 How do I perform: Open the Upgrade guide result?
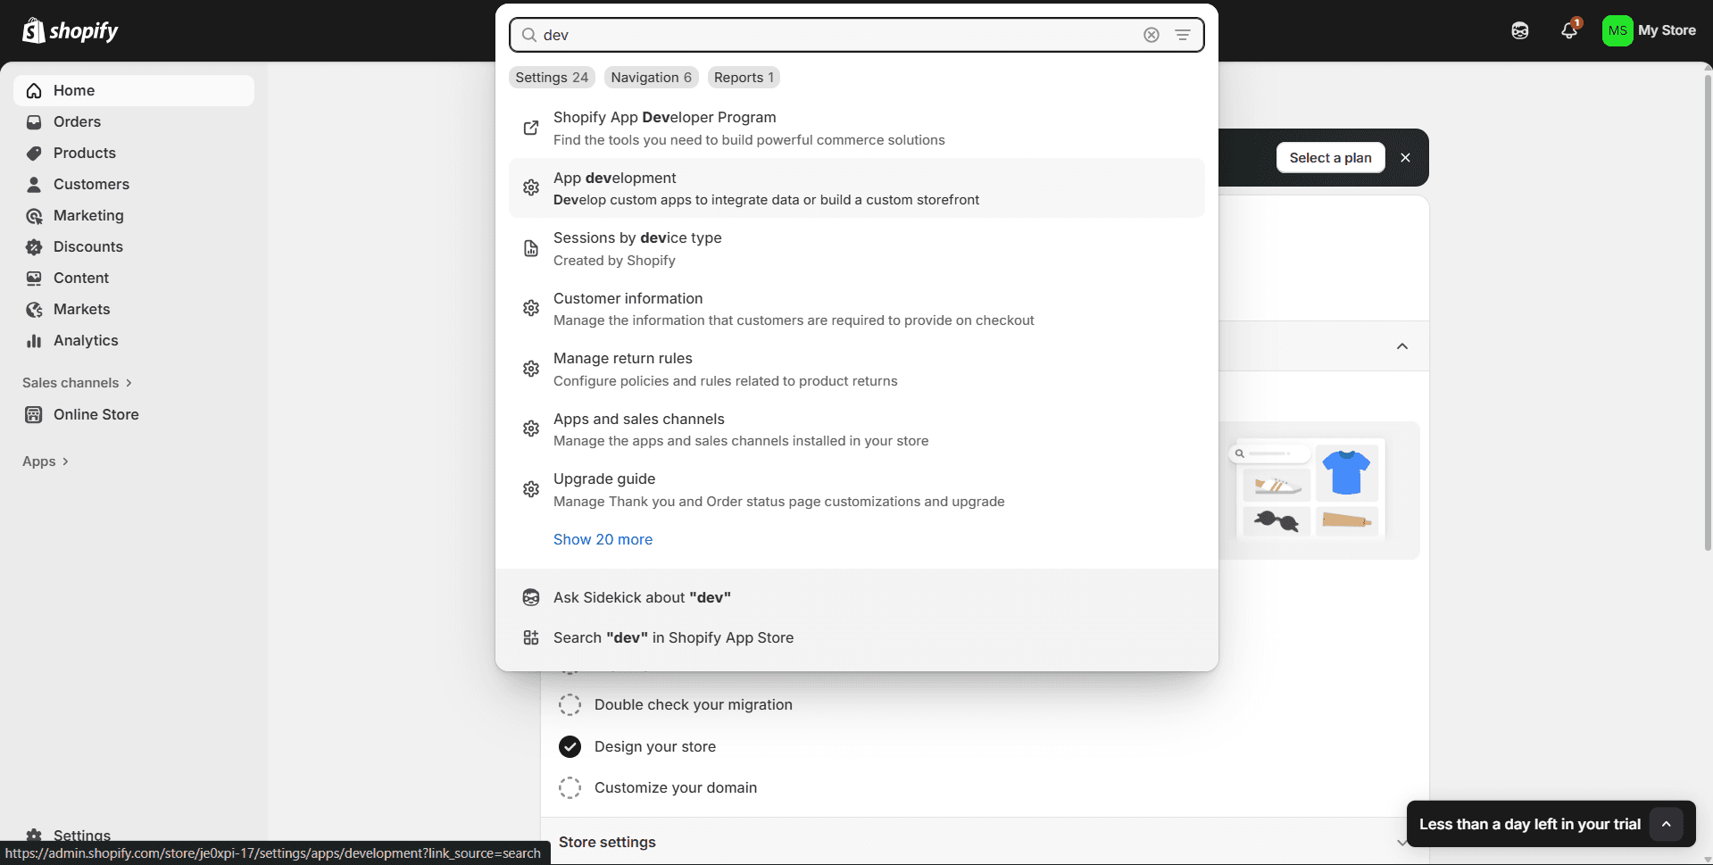pyautogui.click(x=857, y=489)
